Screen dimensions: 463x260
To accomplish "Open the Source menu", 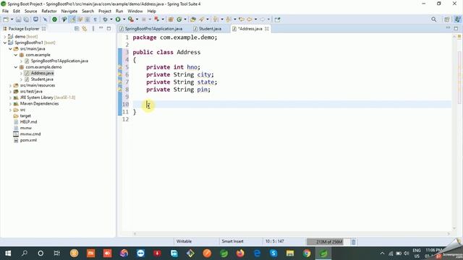I will click(x=30, y=11).
